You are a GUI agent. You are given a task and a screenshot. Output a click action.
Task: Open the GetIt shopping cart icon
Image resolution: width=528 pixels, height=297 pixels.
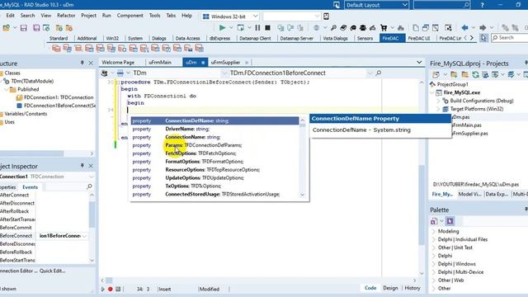pyautogui.click(x=384, y=28)
